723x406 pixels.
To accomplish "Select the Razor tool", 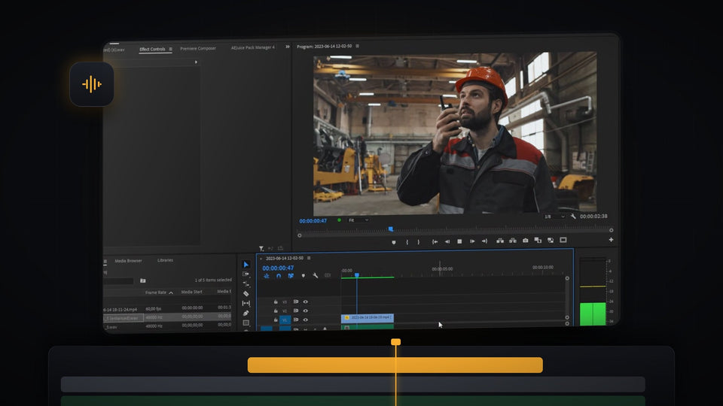I will [246, 294].
